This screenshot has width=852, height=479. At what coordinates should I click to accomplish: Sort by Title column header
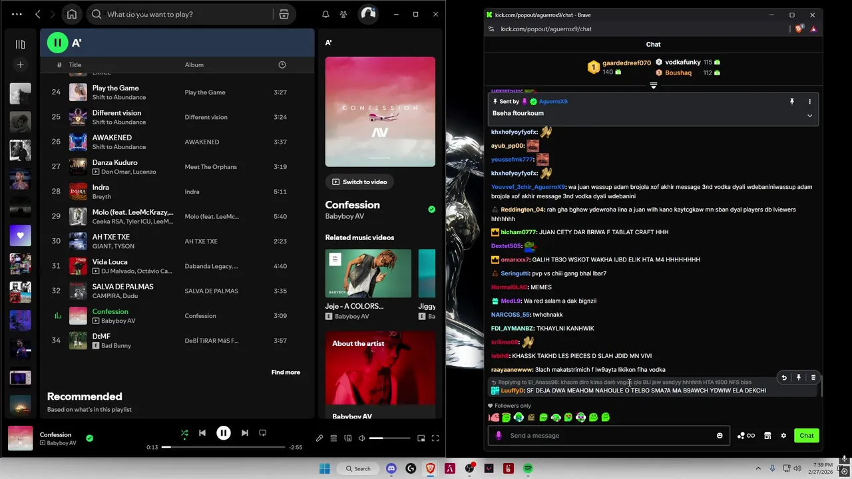pyautogui.click(x=75, y=65)
